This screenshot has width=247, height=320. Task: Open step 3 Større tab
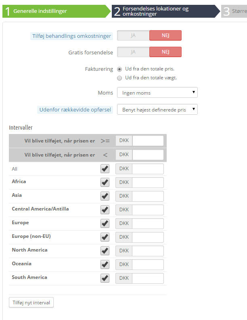point(234,11)
